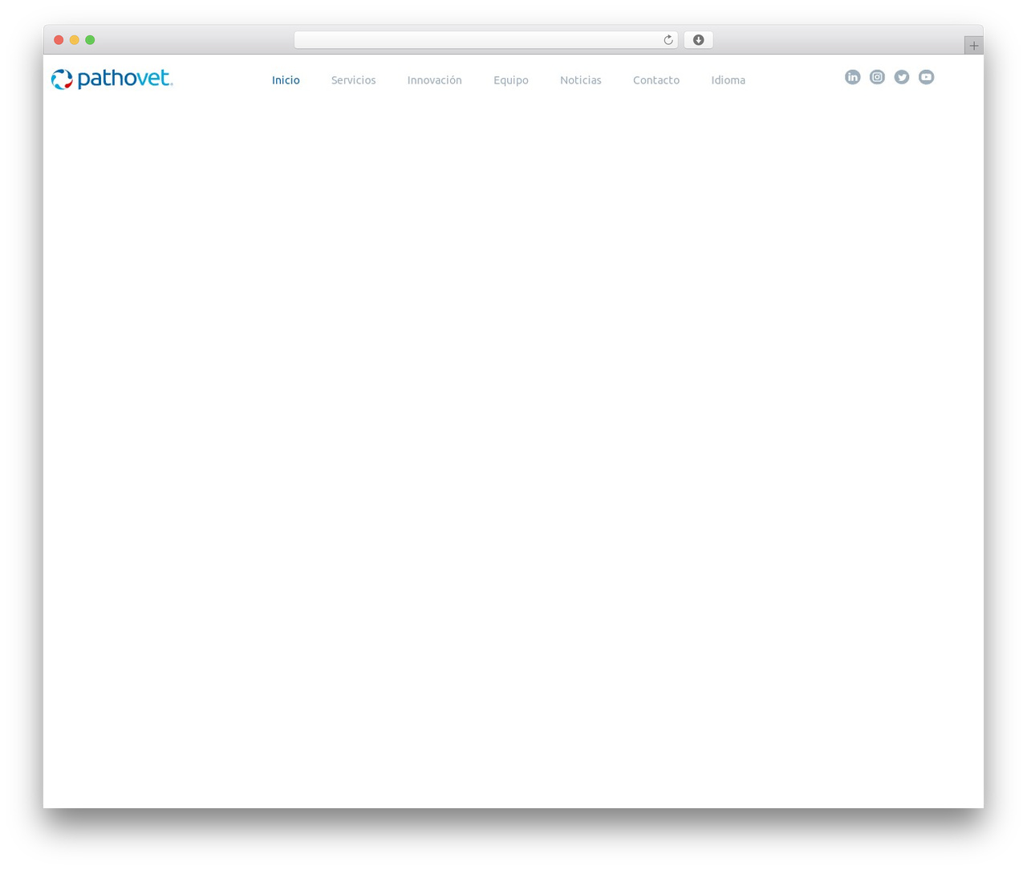Reload the page with the refresh icon
The width and height of the screenshot is (1027, 870).
click(668, 40)
